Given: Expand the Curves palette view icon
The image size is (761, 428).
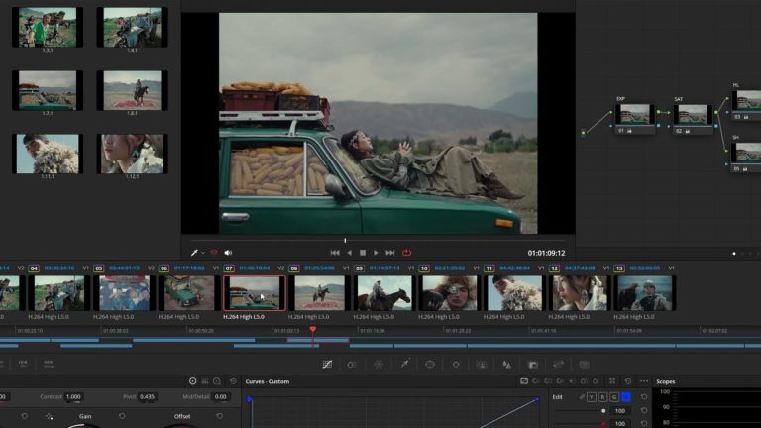Looking at the screenshot, I should point(612,381).
